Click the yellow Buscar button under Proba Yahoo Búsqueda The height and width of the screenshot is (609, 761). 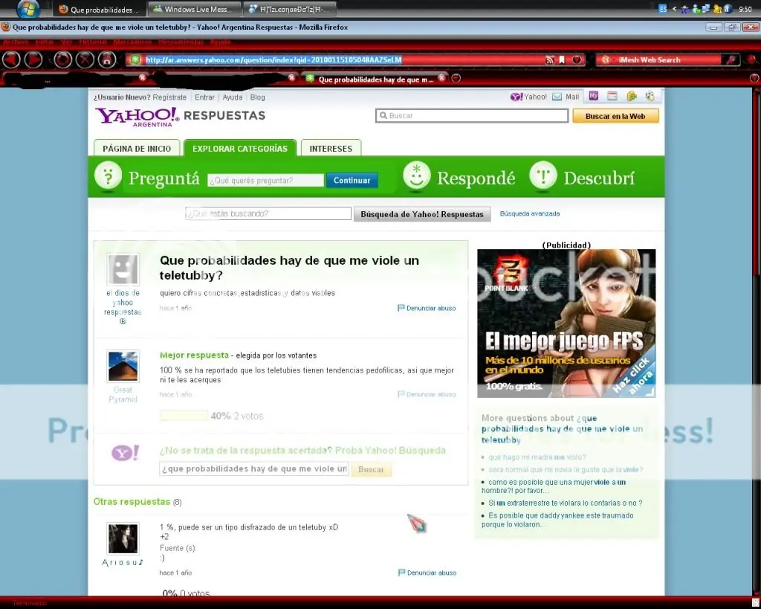(x=372, y=470)
